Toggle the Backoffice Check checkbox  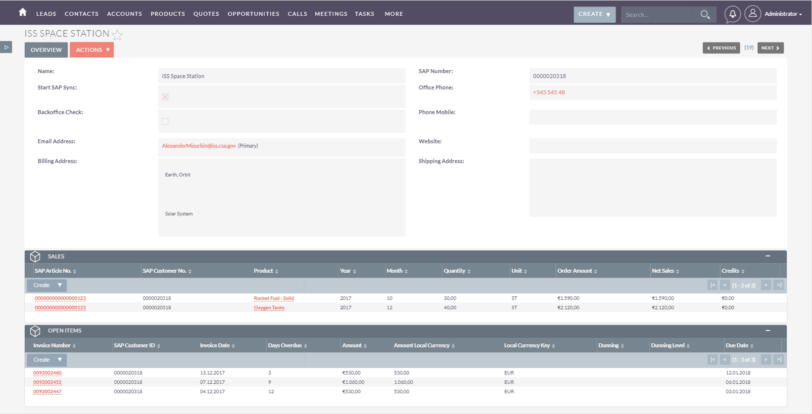click(165, 122)
